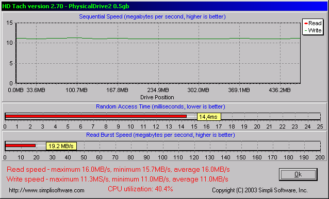
Task: Click the red Read Burst Speed bar
Action: point(20,145)
